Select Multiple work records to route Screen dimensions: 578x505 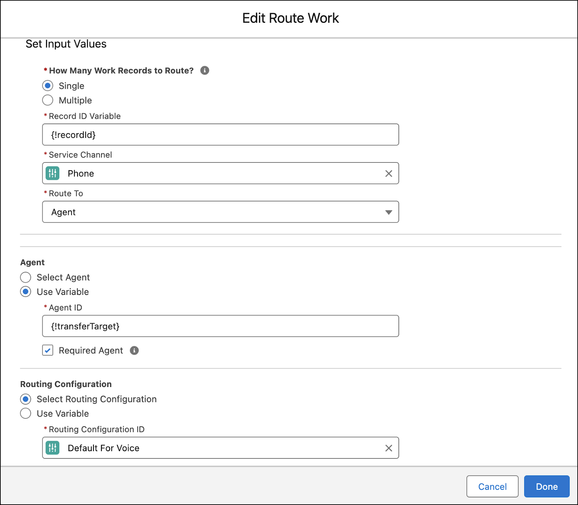(47, 100)
